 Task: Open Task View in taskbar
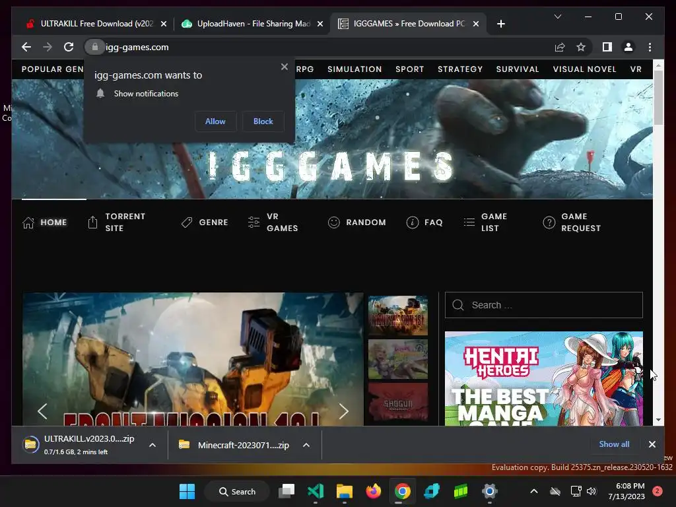pos(287,491)
